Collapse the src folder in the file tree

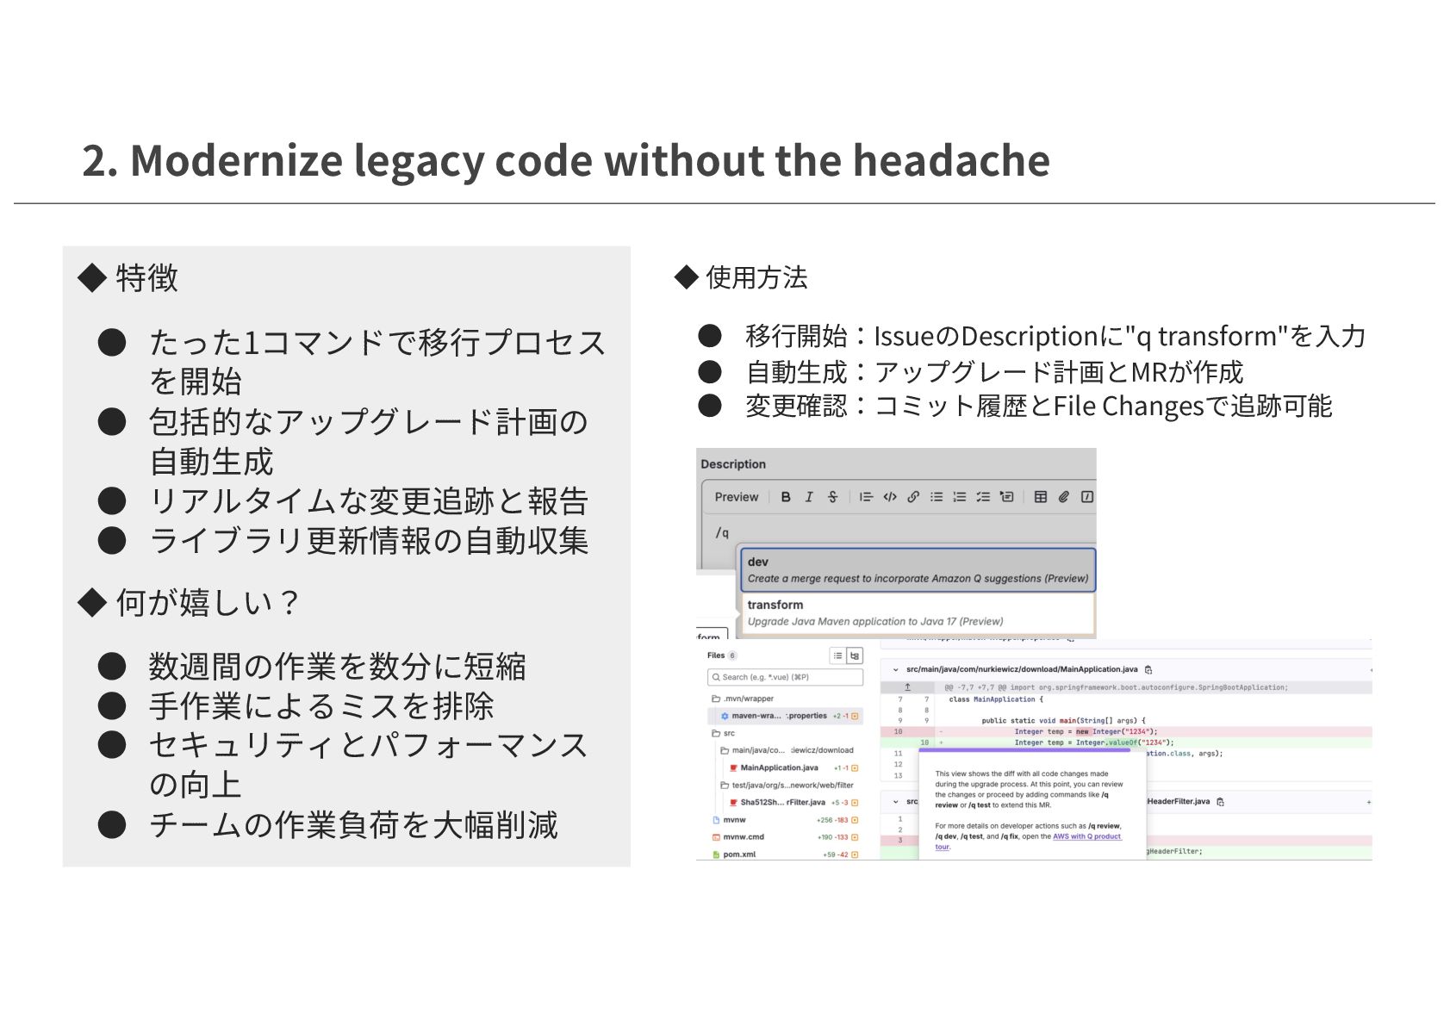click(x=724, y=733)
